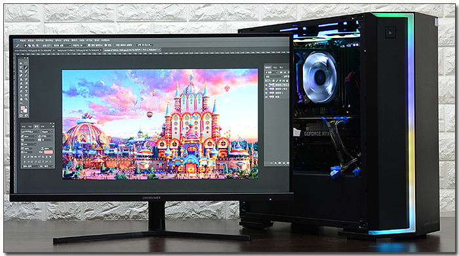The height and width of the screenshot is (256, 459).
Task: Open the blend mode dropdown in Layers panel
Action: pyautogui.click(x=274, y=77)
